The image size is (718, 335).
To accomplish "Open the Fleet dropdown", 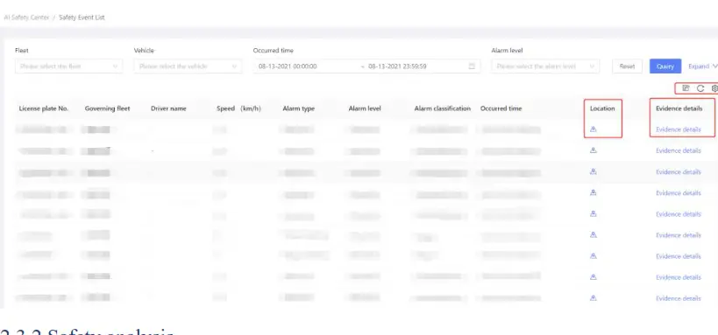I will [68, 66].
